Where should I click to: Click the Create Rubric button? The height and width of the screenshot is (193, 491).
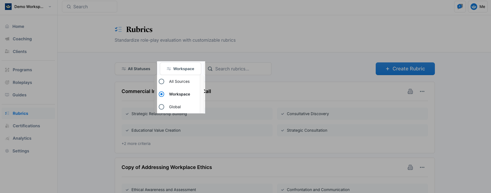405,69
